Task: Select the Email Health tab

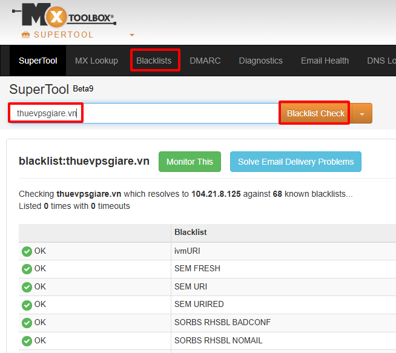Action: (325, 61)
